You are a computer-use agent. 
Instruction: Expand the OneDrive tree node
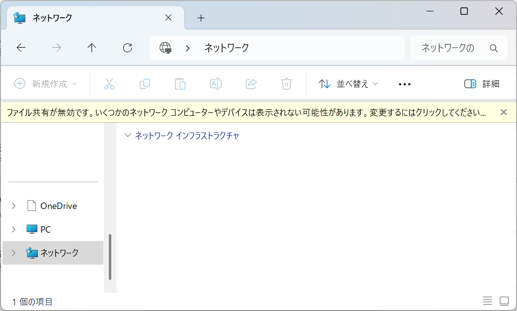click(14, 206)
